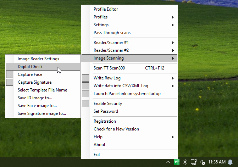This screenshot has height=167, width=238.
Task: Toggle the Write Raw Log checkbox
Action: [x=85, y=78]
